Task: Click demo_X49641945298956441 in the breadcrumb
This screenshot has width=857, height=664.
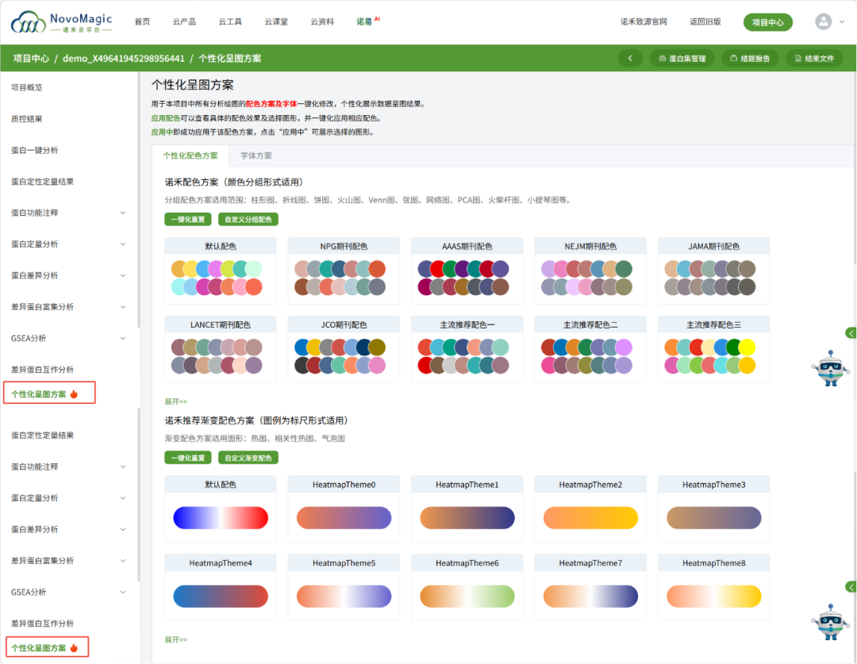Action: (x=124, y=59)
